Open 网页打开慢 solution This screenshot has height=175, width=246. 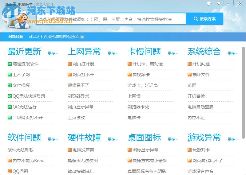83,64
